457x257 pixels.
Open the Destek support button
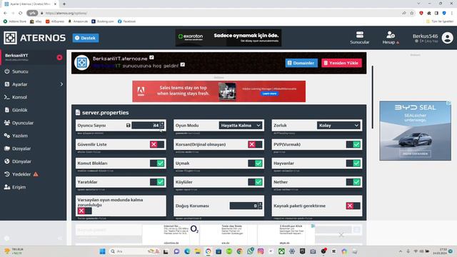coord(86,38)
